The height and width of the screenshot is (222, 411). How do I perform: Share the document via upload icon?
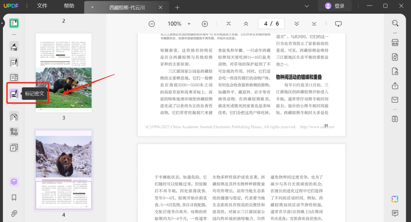coord(395,86)
